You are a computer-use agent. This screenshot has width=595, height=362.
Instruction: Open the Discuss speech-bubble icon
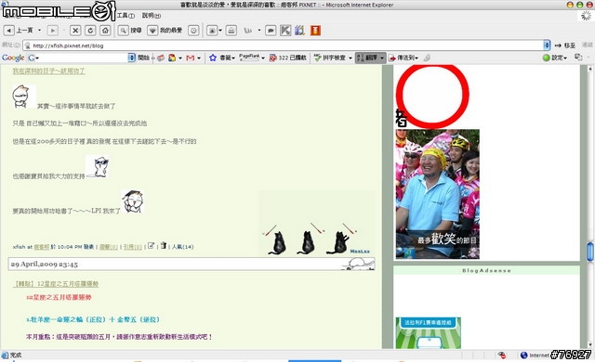point(271,31)
